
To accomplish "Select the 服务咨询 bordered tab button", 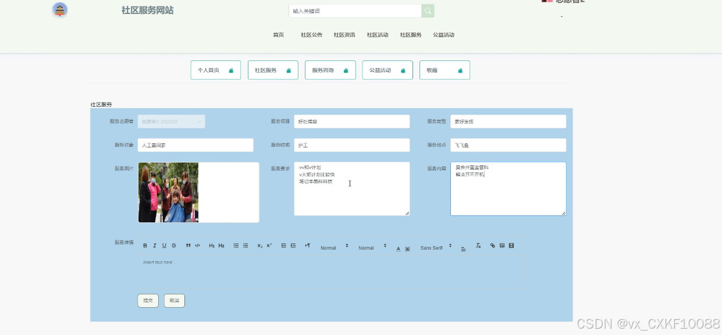I will point(330,70).
